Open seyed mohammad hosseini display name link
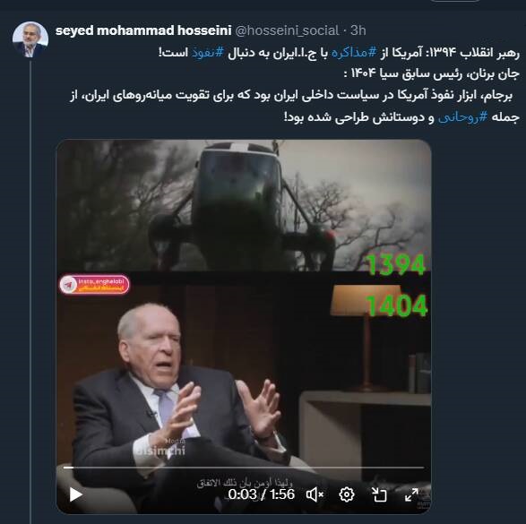 [143, 30]
